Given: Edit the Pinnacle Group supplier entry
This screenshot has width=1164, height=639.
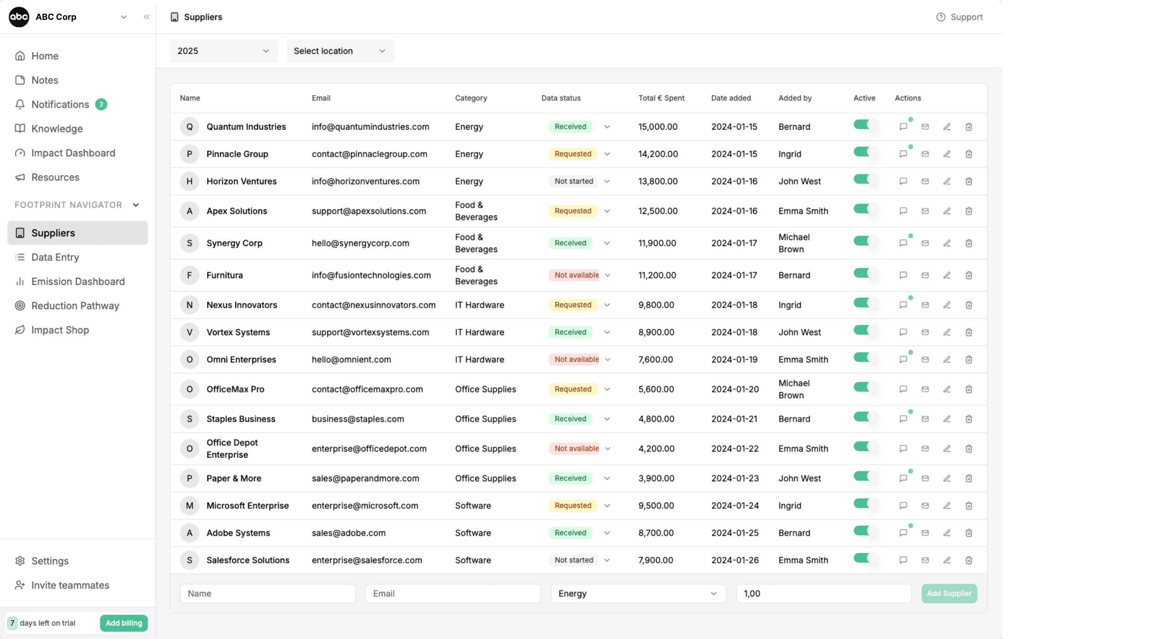Looking at the screenshot, I should (947, 154).
